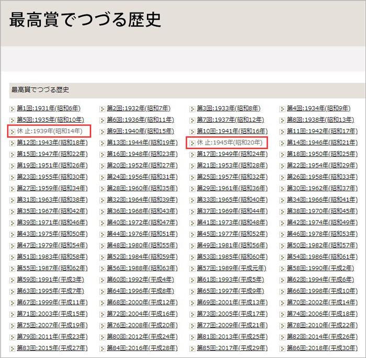Open 第34回:1966年(昭和41年)
The width and height of the screenshot is (366, 358).
pos(323,200)
